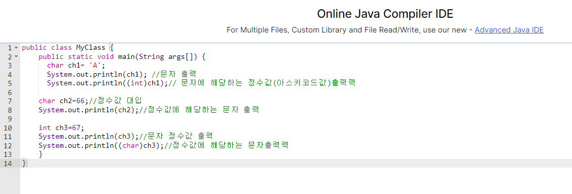
Task: Click the 'int ch3=67;' statement
Action: (61, 128)
